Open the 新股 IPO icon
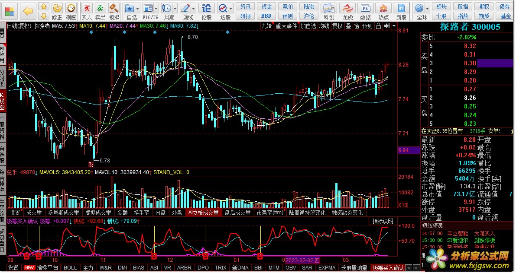 (401, 12)
